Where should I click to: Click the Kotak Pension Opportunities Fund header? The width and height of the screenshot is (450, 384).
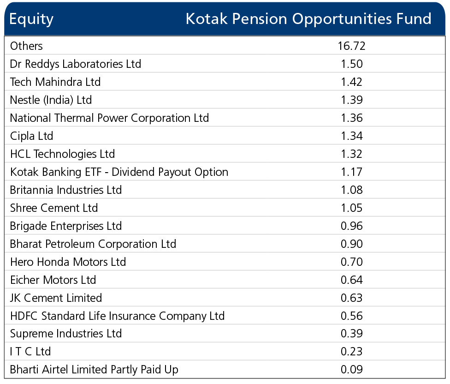pyautogui.click(x=308, y=19)
